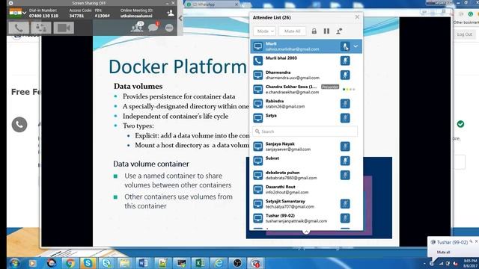Toggle microphone mute for Subrat
Viewport: 479px width, 269px height.
(345, 161)
